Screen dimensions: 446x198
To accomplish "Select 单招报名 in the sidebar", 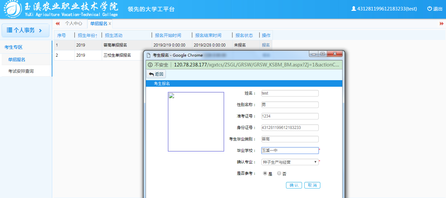I will (x=17, y=60).
